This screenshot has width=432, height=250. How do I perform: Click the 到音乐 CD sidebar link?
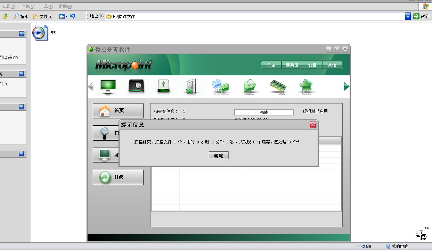tap(9, 58)
